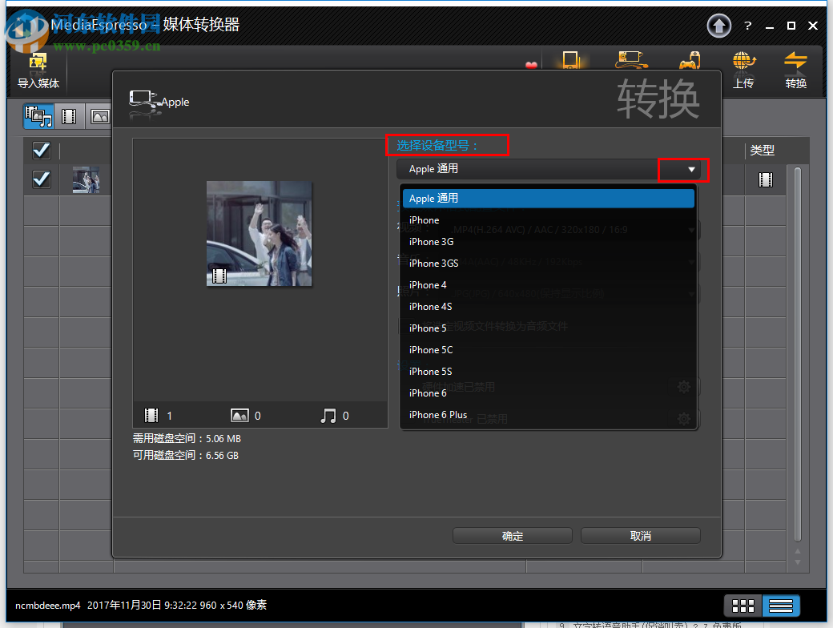The image size is (833, 628).
Task: Open the 上传 upload feature
Action: 743,68
